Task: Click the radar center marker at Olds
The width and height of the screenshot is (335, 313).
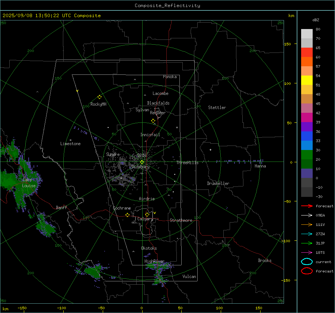Action: (x=142, y=162)
